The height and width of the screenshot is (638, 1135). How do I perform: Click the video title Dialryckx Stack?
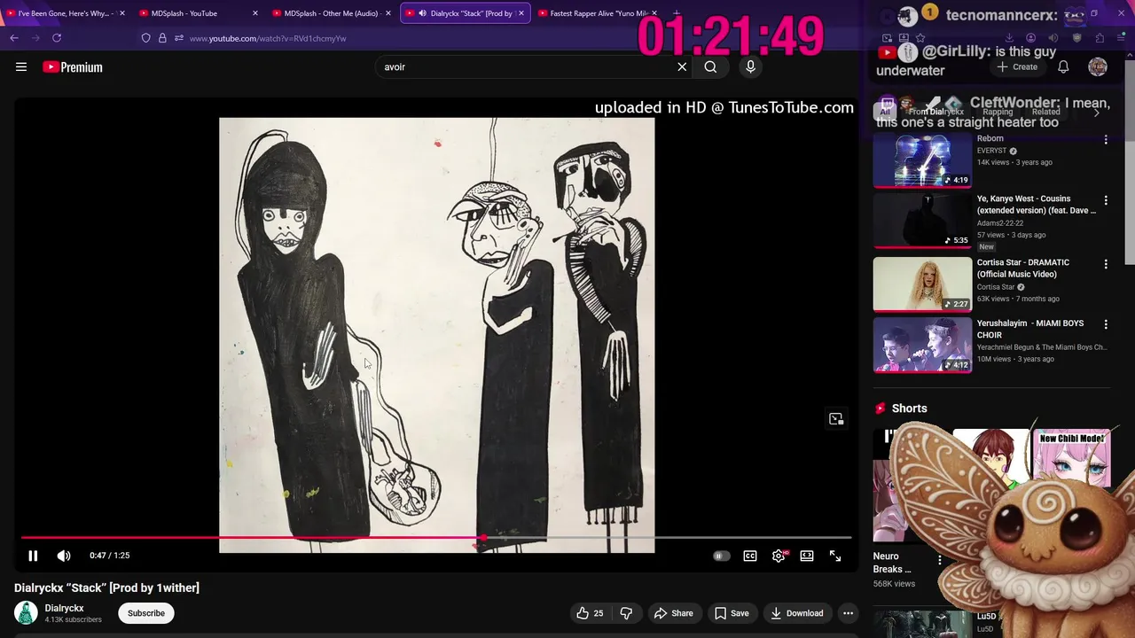point(106,587)
